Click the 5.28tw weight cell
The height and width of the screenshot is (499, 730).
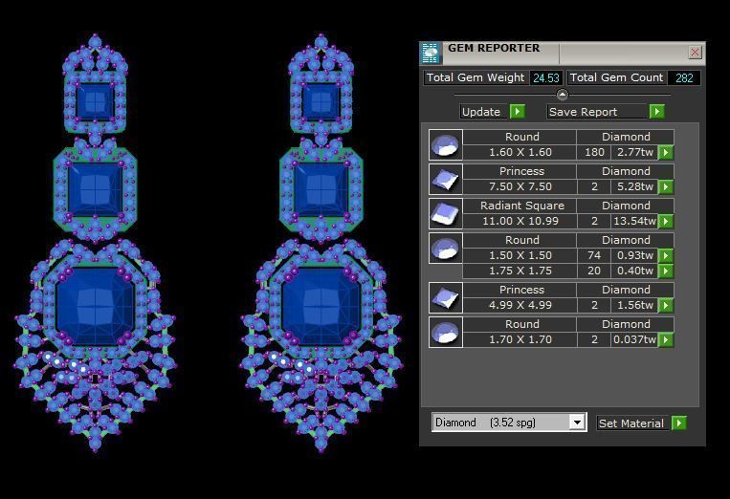pos(634,186)
